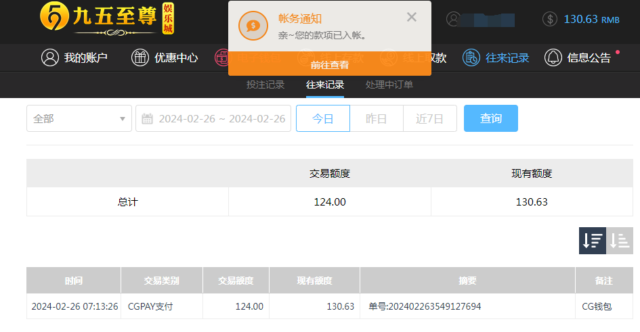640x332 pixels.
Task: Click the grey inactive sort order icon
Action: coord(620,241)
